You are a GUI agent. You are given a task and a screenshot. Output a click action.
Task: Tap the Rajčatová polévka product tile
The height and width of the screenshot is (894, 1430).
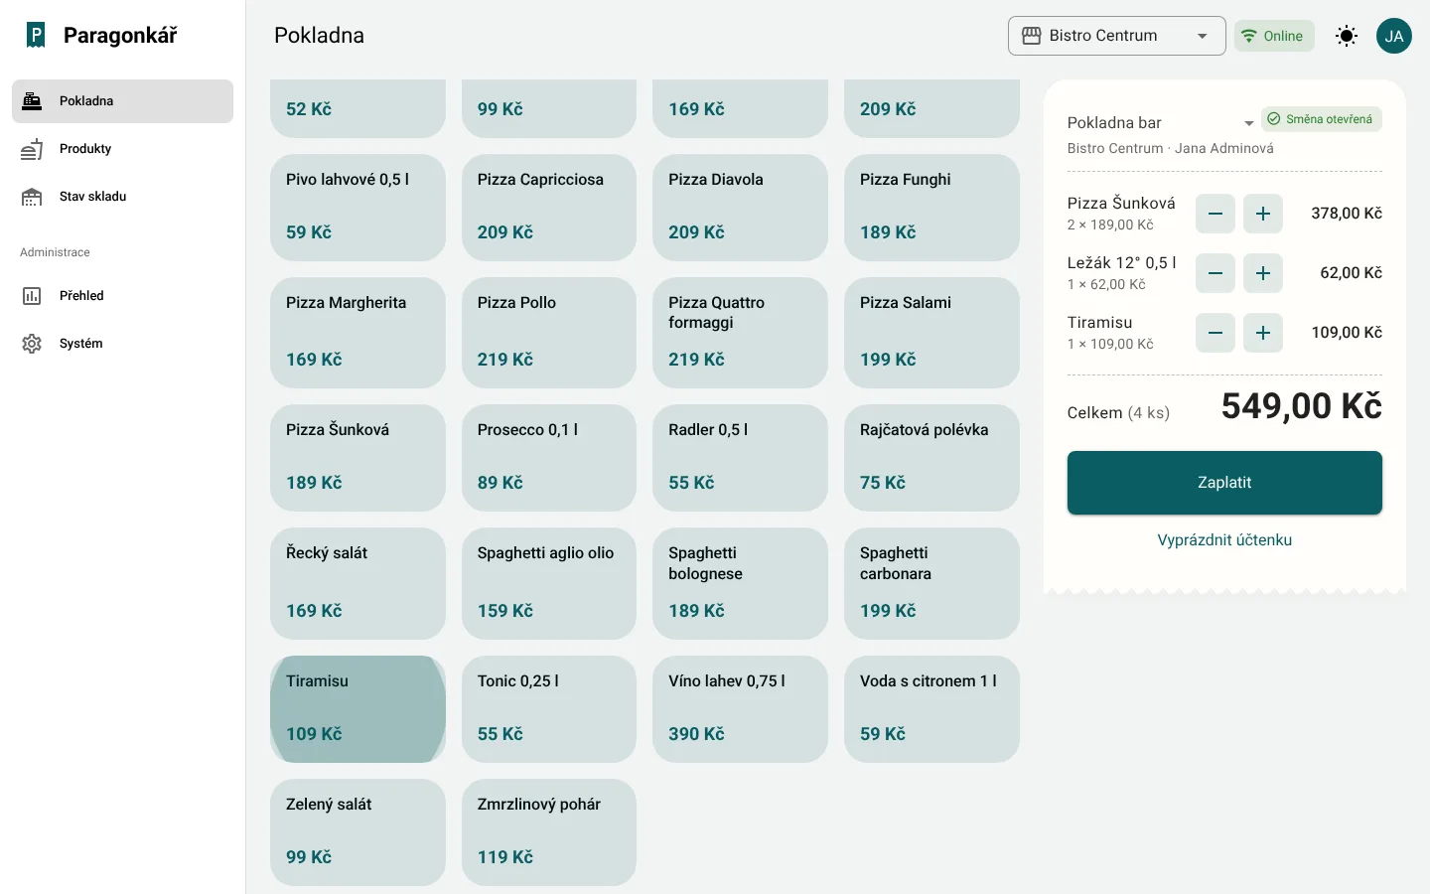pos(931,458)
